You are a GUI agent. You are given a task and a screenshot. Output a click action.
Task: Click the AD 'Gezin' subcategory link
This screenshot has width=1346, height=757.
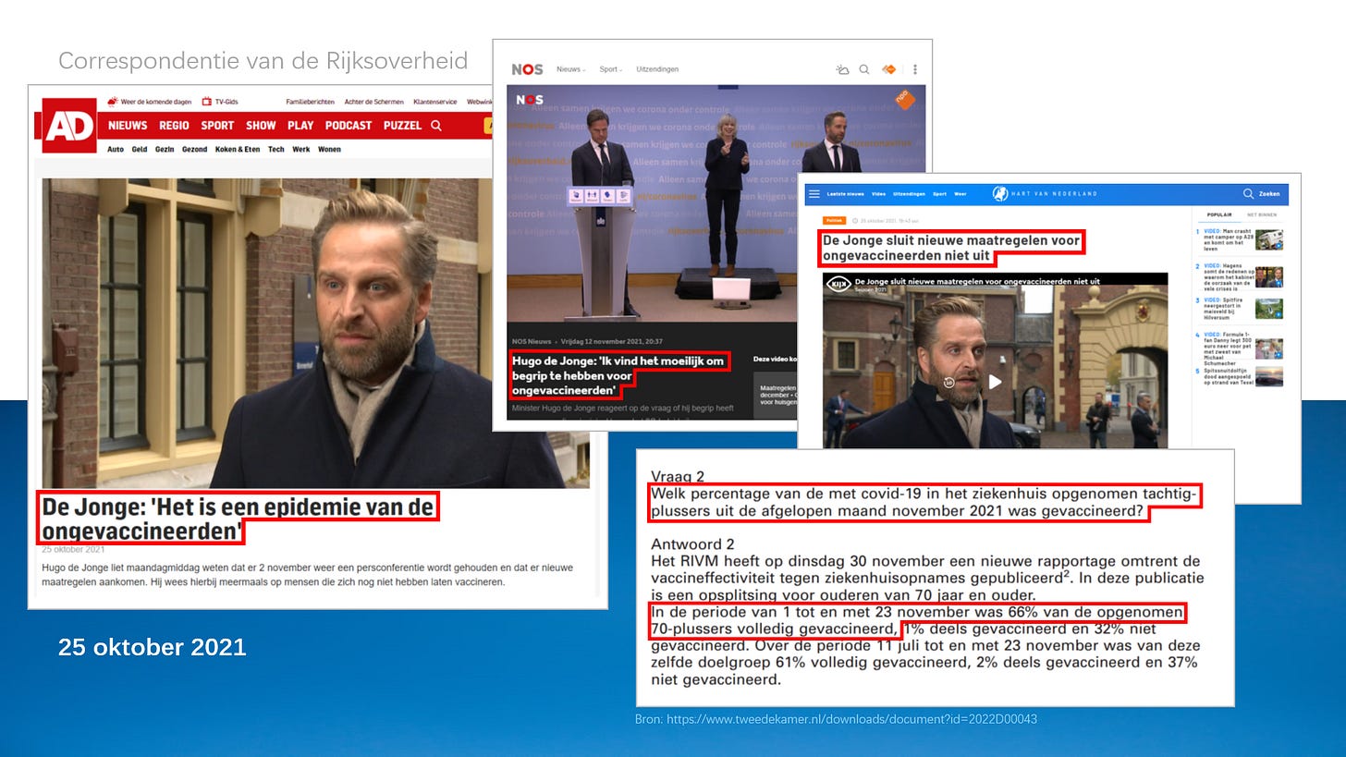[x=165, y=149]
